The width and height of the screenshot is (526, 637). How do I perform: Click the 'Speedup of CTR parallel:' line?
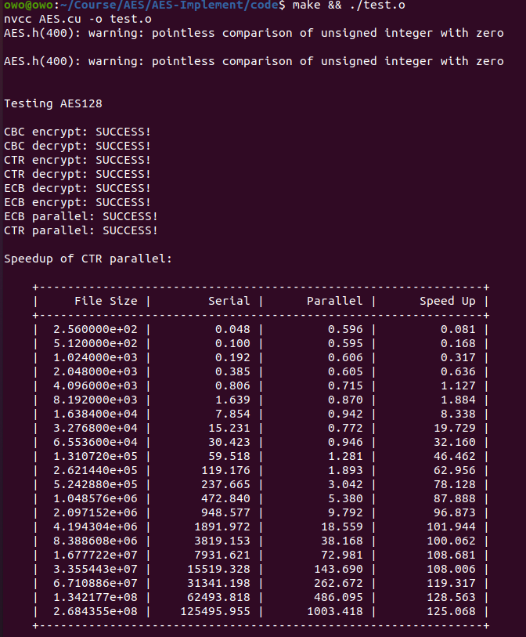tap(88, 259)
